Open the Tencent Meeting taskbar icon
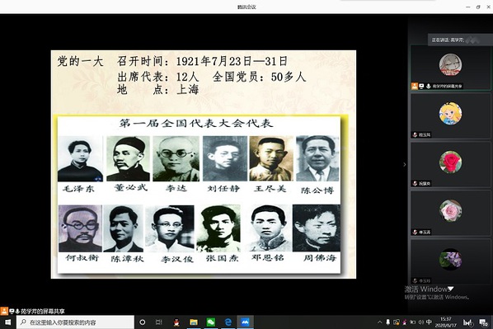Image resolution: width=493 pixels, height=329 pixels. (245, 322)
